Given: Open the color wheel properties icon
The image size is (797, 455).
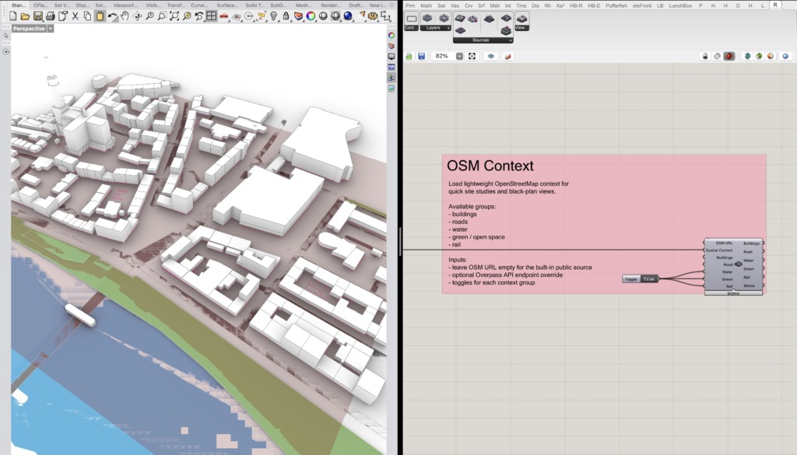Looking at the screenshot, I should point(311,16).
